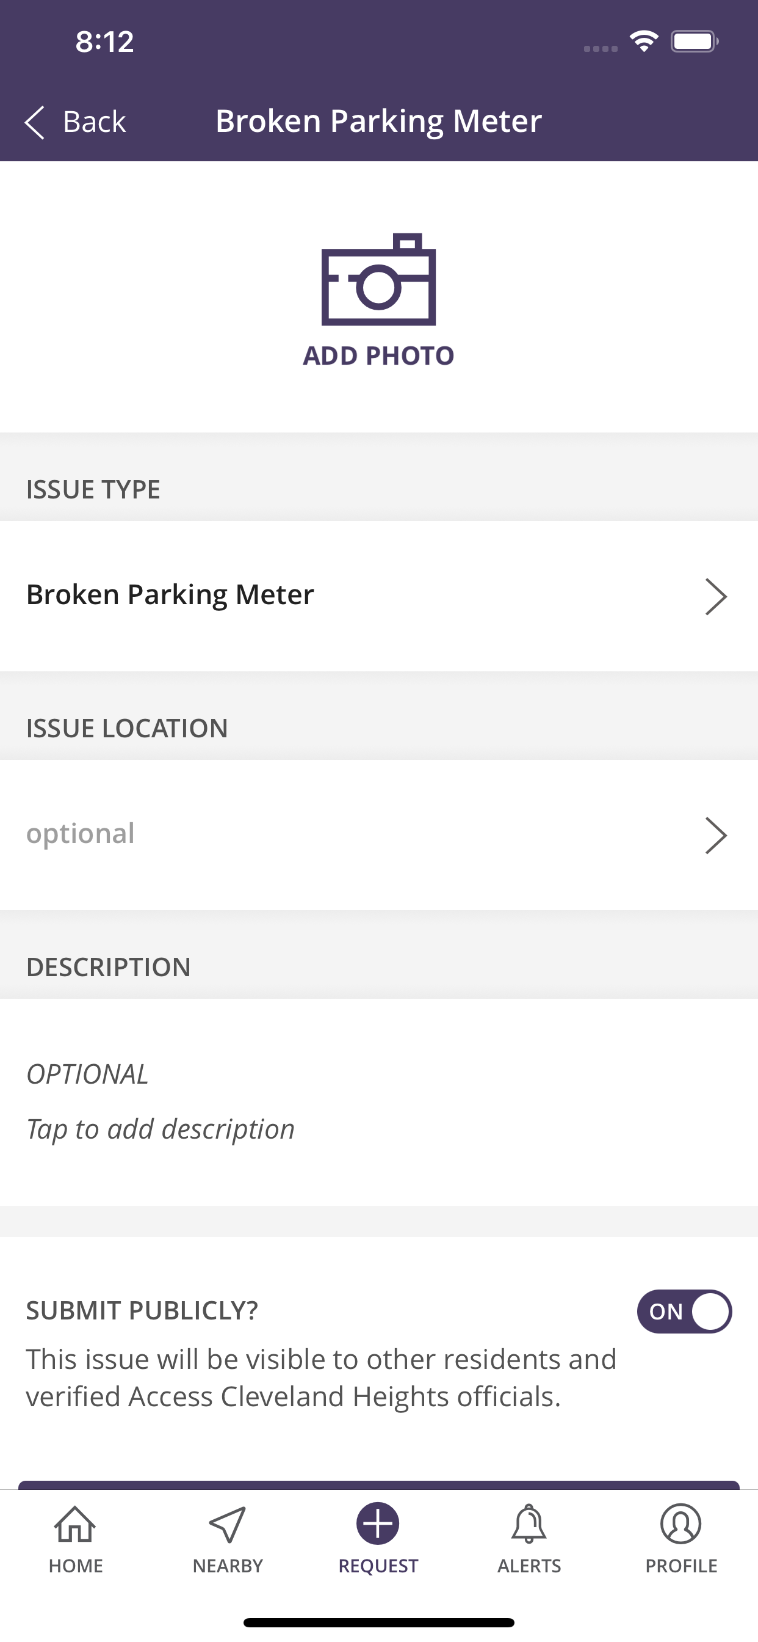758x1642 pixels.
Task: Expand the Broken Parking Meter issue type chevron
Action: [716, 597]
